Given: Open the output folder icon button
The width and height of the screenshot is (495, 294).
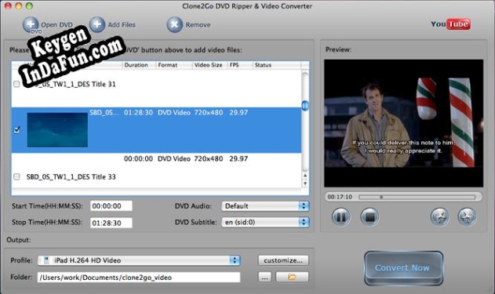Looking at the screenshot, I should pyautogui.click(x=292, y=277).
